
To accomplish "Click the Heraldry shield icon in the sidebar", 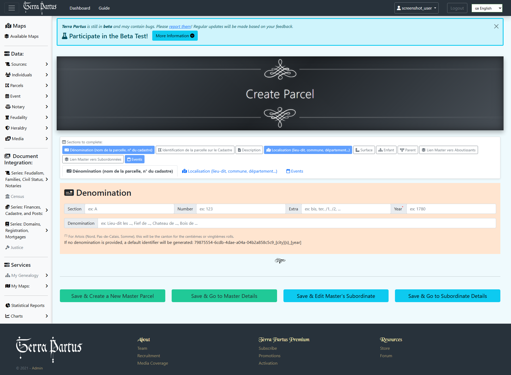I will coord(7,128).
